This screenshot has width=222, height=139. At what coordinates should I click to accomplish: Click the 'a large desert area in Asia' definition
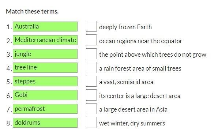point(133,109)
